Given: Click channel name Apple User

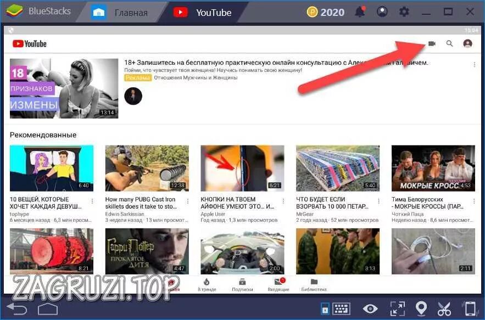Looking at the screenshot, I should tap(213, 214).
